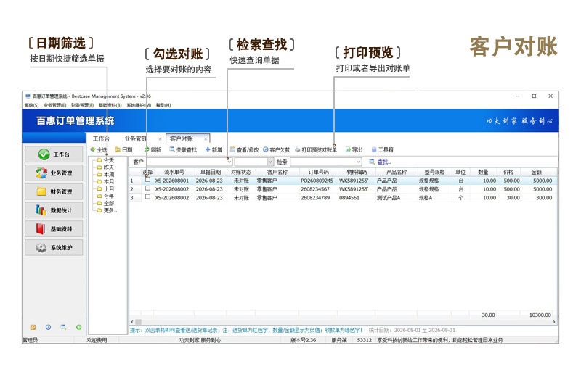Click the 对账状态 column header

point(241,172)
